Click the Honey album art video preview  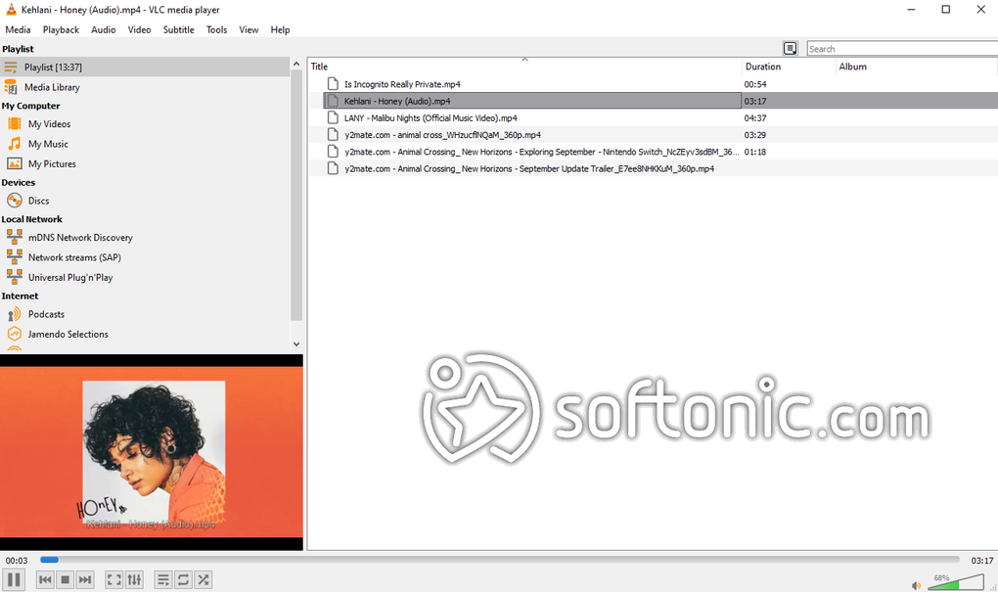coord(152,452)
